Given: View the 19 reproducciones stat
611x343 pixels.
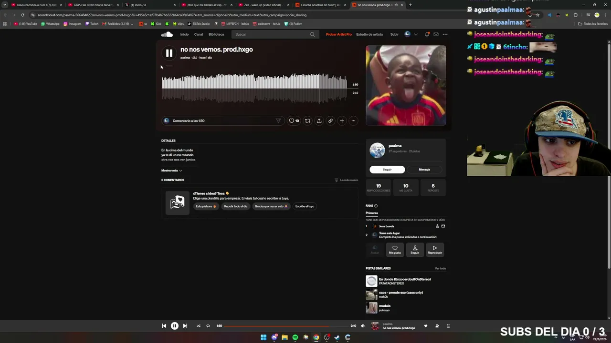Looking at the screenshot, I should point(378,188).
